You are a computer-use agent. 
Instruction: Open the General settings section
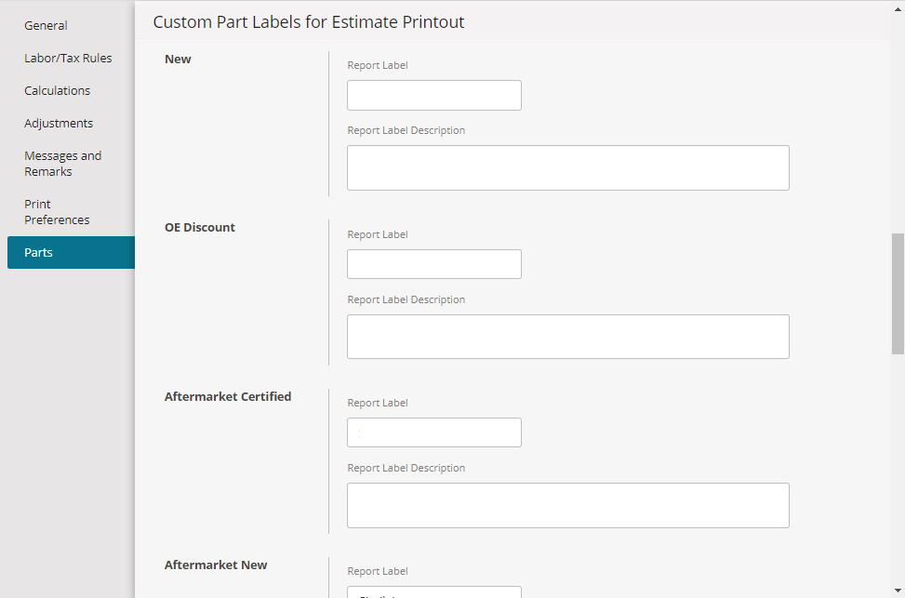(46, 25)
